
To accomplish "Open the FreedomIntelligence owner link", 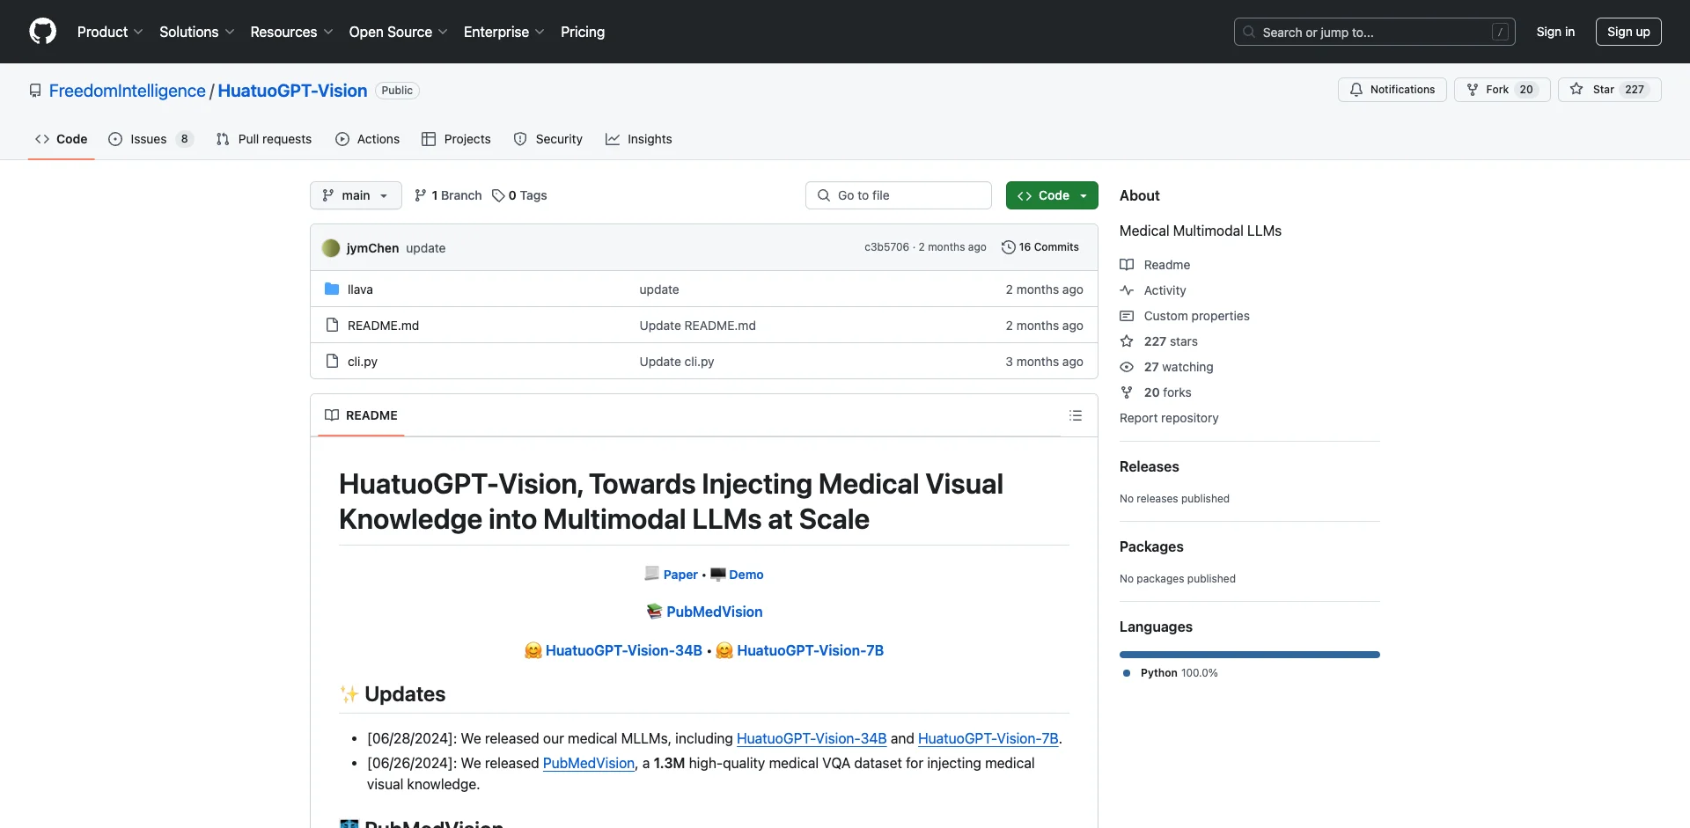I will pos(127,91).
